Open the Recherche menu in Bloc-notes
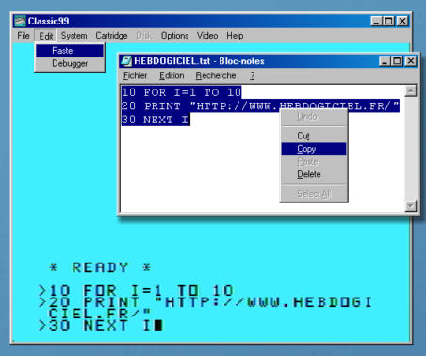The height and width of the screenshot is (356, 426). click(x=216, y=75)
